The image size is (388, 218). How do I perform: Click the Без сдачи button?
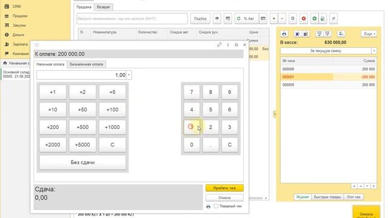82,162
